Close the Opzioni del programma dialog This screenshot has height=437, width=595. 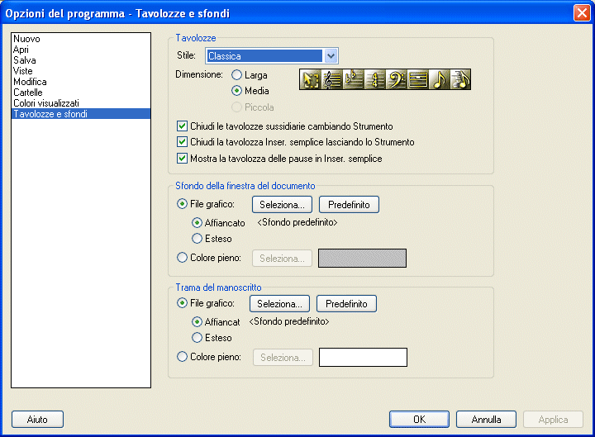pos(582,13)
